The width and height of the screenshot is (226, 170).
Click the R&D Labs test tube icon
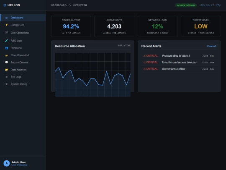[6, 41]
